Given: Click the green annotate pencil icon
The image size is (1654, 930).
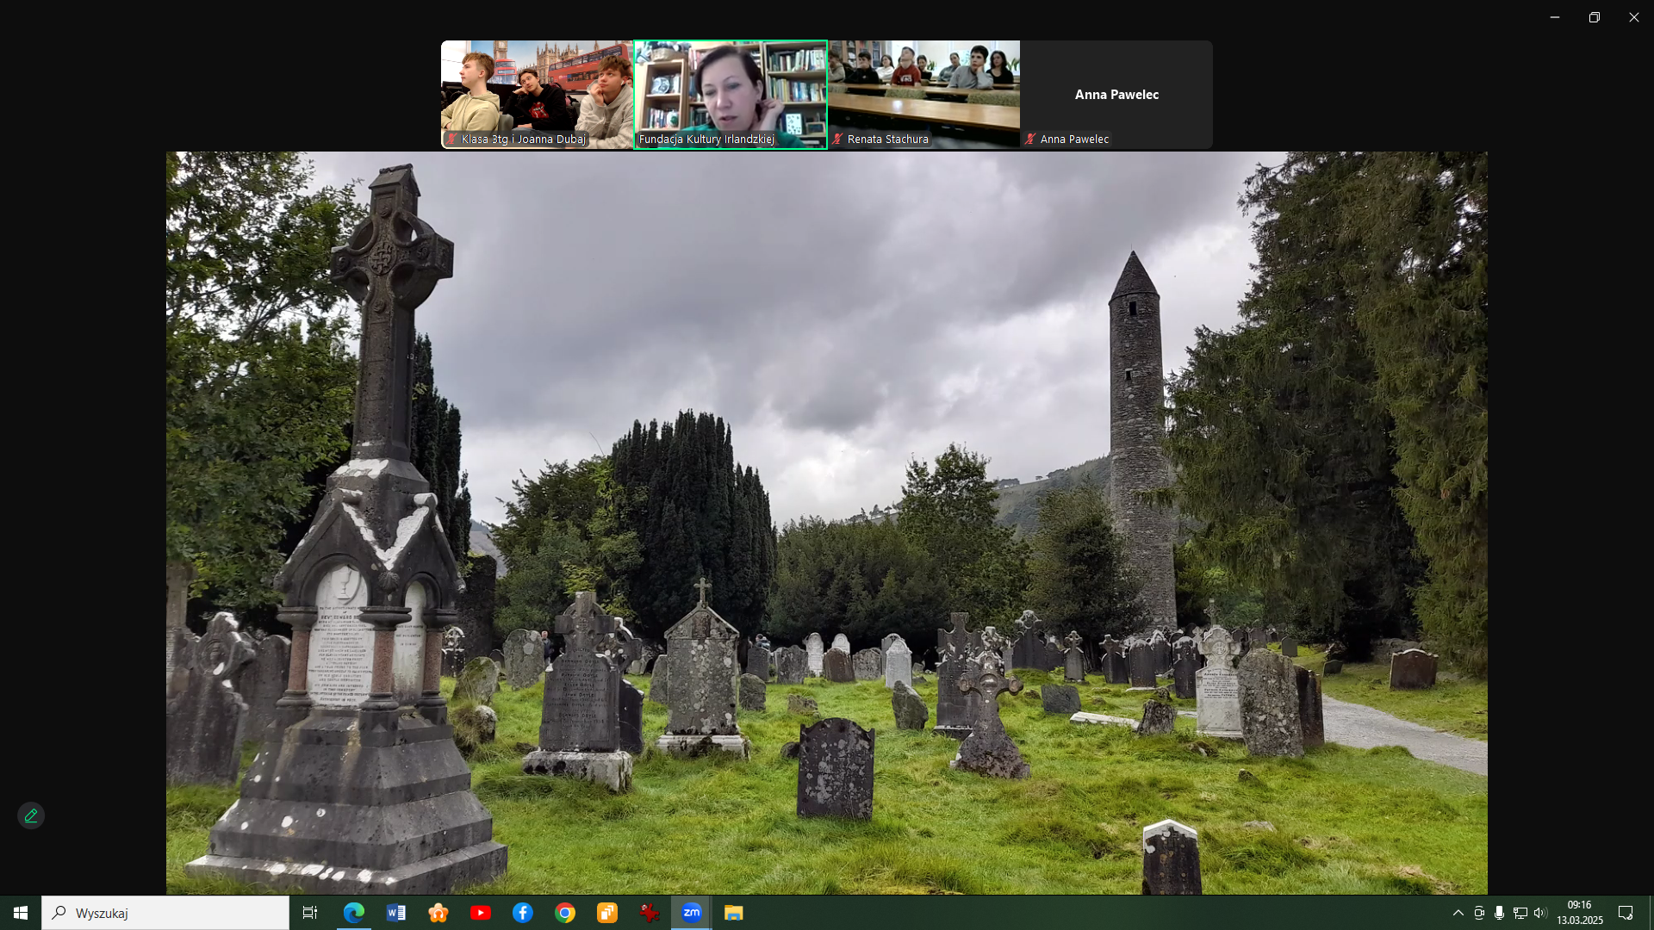Looking at the screenshot, I should click(x=31, y=815).
